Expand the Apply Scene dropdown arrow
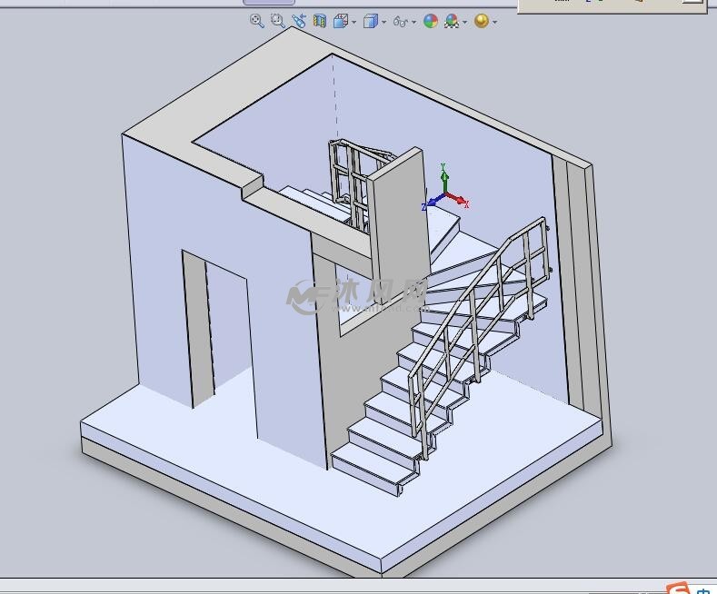The image size is (717, 594). tap(465, 22)
